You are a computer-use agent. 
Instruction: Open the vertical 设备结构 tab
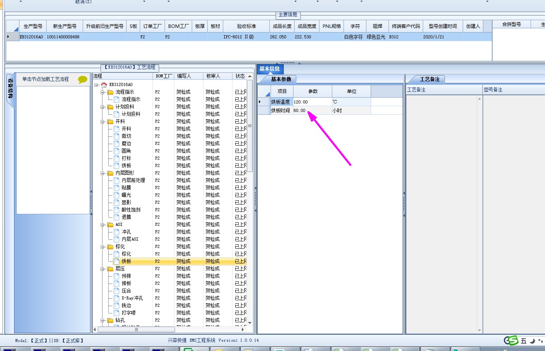[x=10, y=89]
